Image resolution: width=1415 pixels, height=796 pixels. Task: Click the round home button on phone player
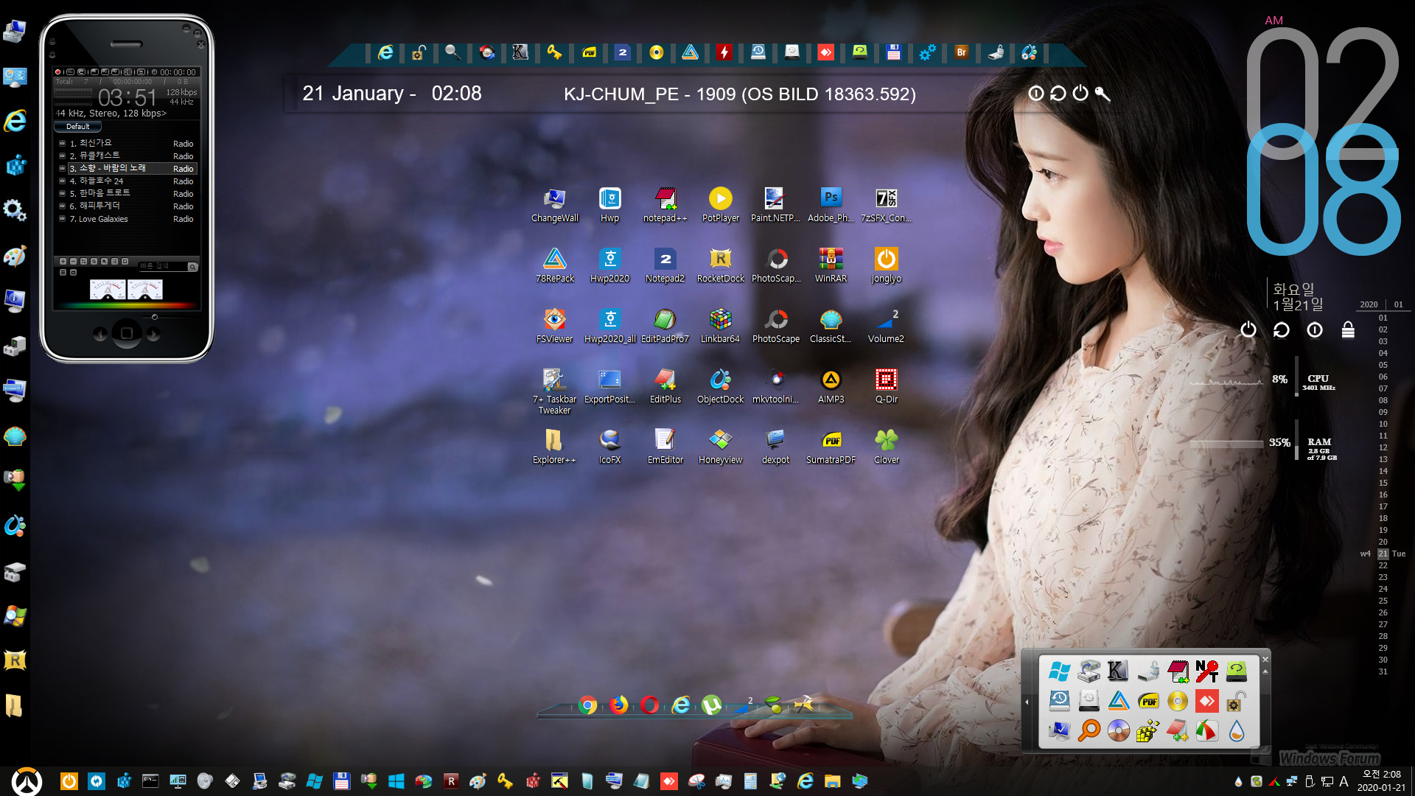pyautogui.click(x=127, y=333)
